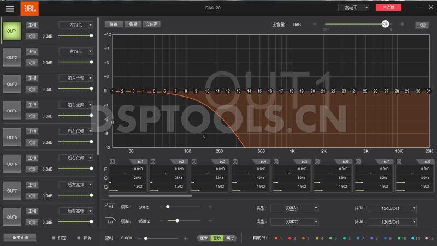The width and height of the screenshot is (437, 246).
Task: Click master volume slider knob
Action: [385, 24]
